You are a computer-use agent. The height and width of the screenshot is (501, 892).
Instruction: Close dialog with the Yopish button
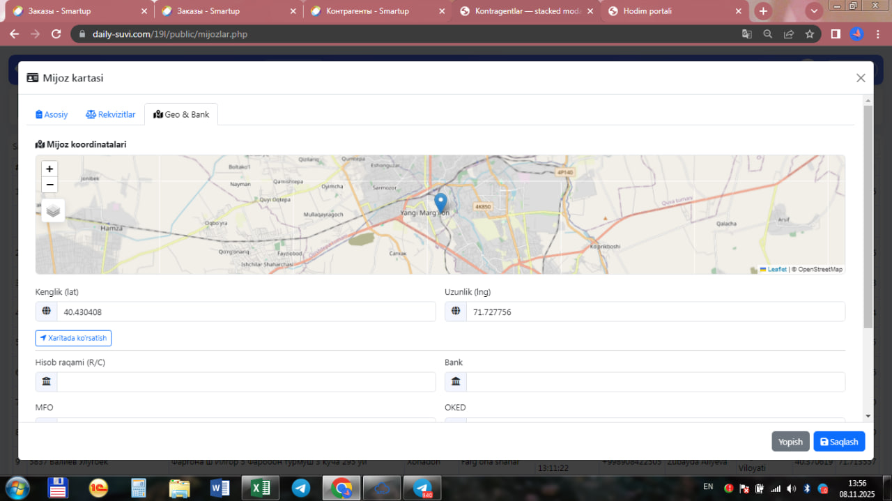tap(790, 442)
